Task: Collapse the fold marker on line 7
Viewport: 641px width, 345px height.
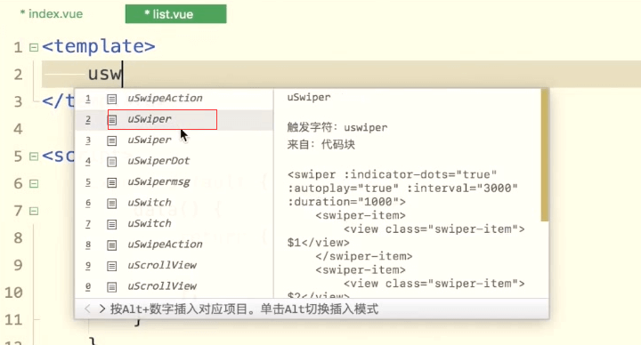Action: (34, 211)
